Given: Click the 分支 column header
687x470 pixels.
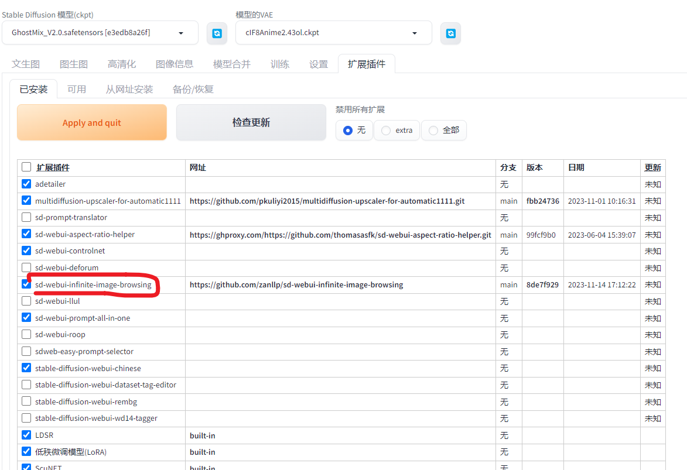Looking at the screenshot, I should pos(508,168).
